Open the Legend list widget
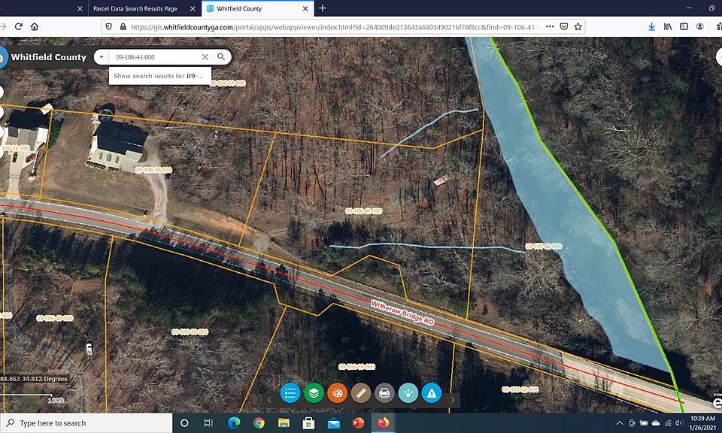722x433 pixels. [290, 392]
